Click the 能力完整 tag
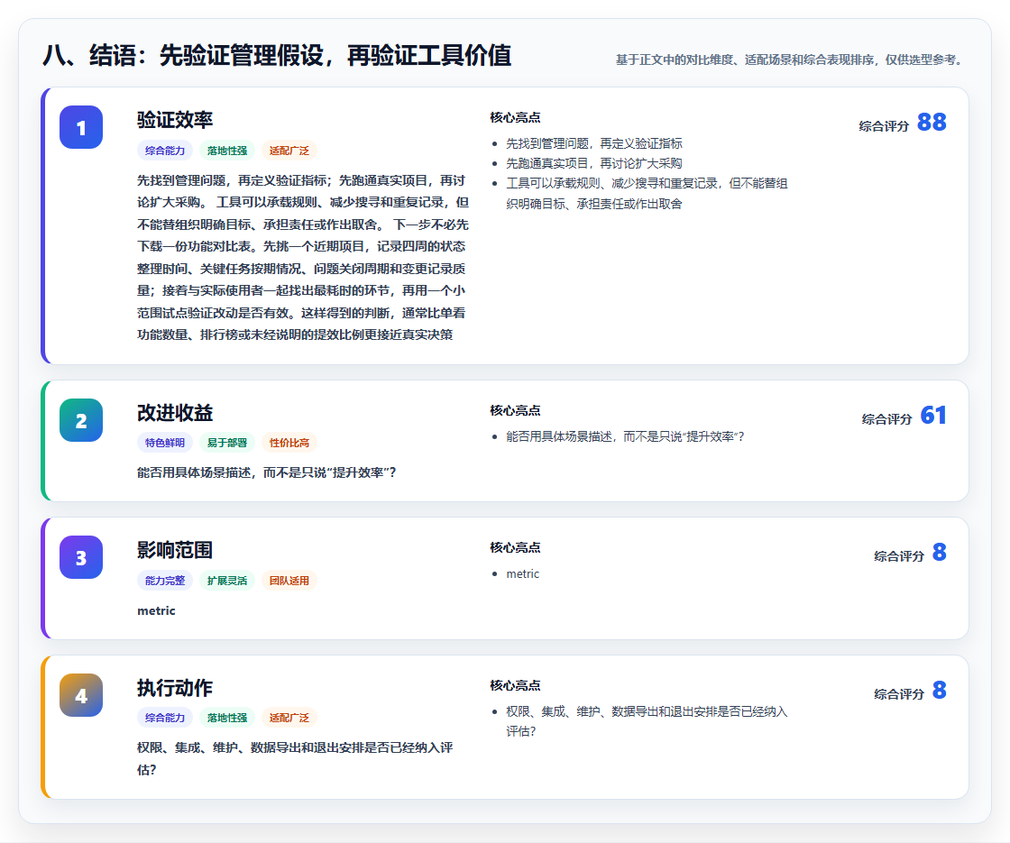 click(165, 581)
